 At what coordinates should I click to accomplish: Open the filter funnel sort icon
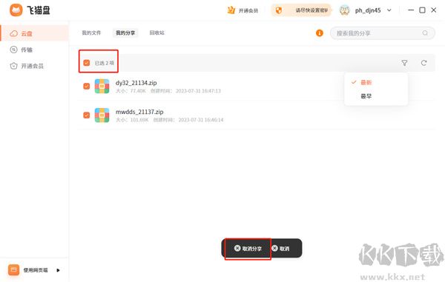(404, 63)
